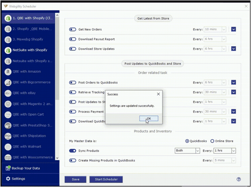Viewport: 251px width, 187px height.
Task: Toggle Create Missing Products in QuickBooks
Action: click(73, 161)
